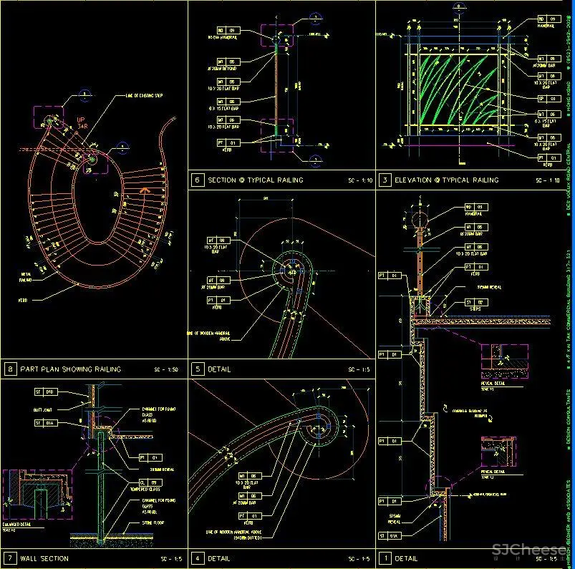Click the number 3 elevation tag box
The width and height of the screenshot is (575, 569).
(x=385, y=180)
